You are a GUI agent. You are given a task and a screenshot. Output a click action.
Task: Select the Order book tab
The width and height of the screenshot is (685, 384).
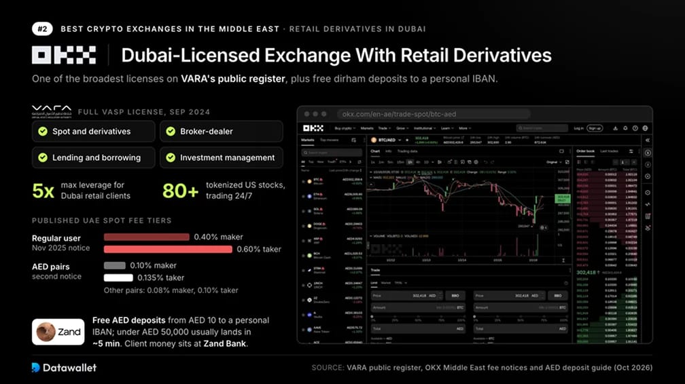coord(585,151)
